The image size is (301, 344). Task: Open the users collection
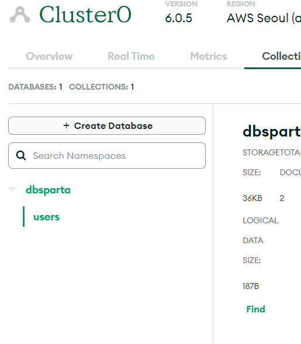pos(46,217)
